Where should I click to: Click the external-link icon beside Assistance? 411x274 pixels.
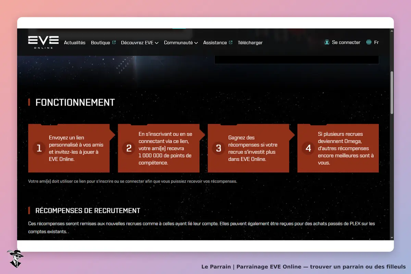231,42
